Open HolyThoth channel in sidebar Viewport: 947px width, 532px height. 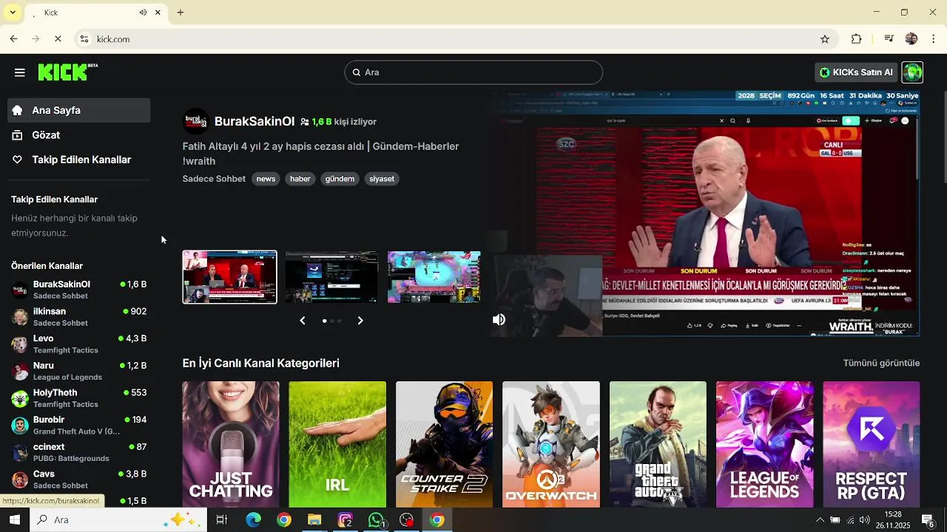click(78, 398)
